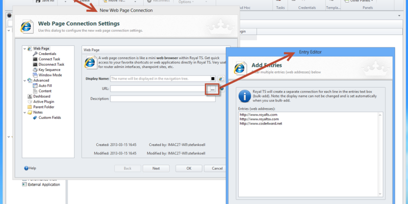Choose the Window Mode icon entry
This screenshot has height=204, width=408.
(x=35, y=75)
